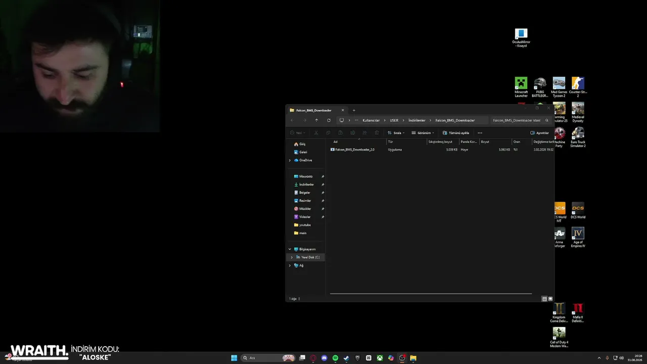Refresh the Falcon_BMS_Downloader folder view
647x364 pixels.
click(329, 120)
